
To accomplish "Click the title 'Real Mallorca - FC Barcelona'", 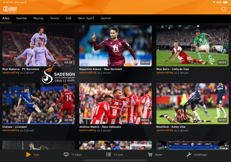I will pos(21,69).
